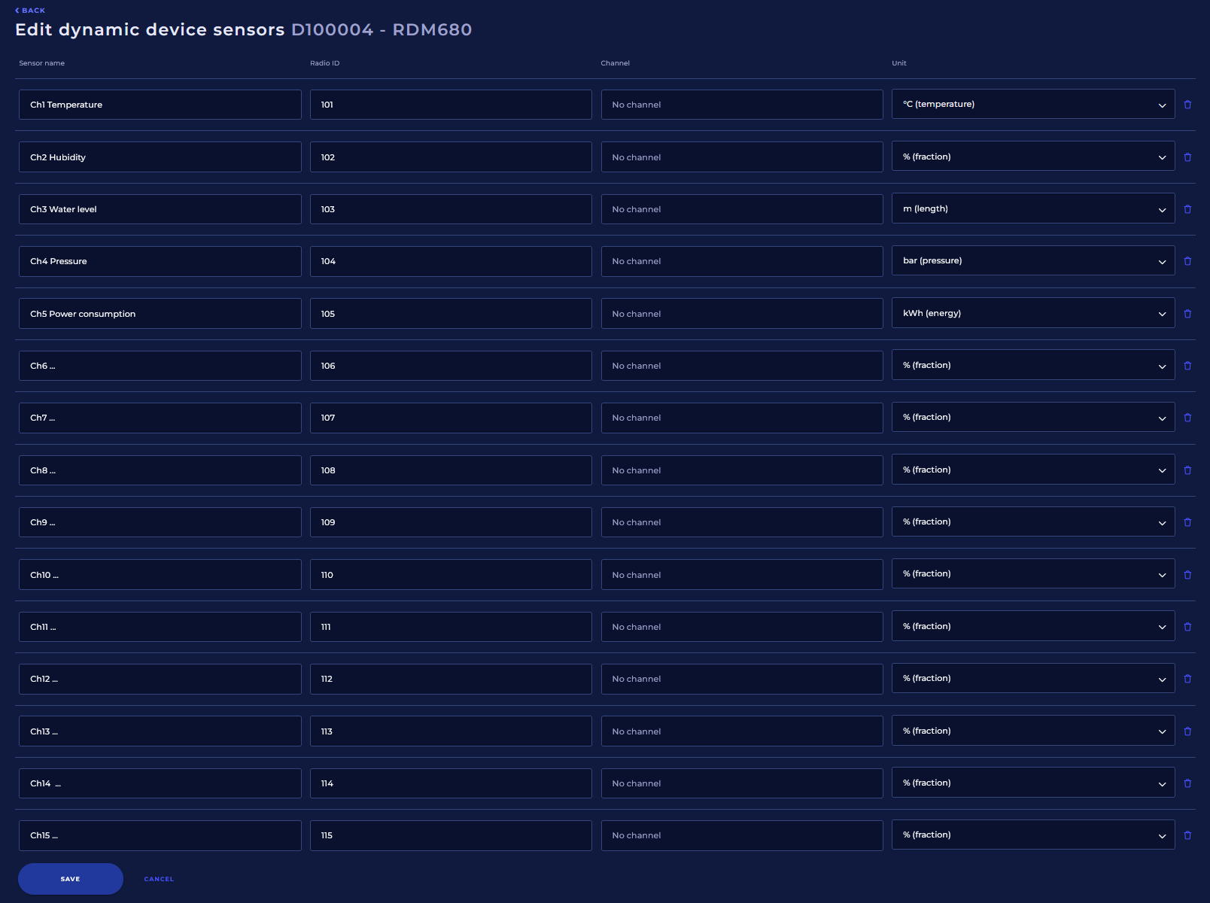Delete the Ch4 Pressure sensor row
1210x903 pixels.
(1187, 261)
